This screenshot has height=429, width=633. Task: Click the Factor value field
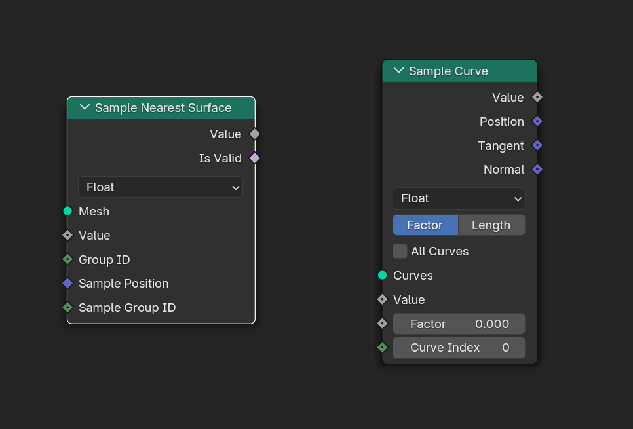459,324
